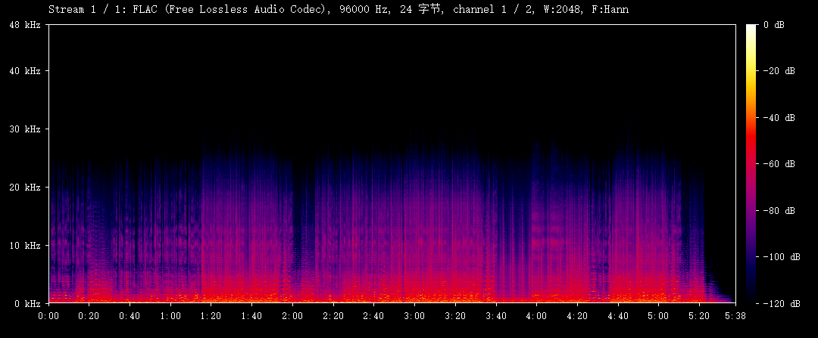This screenshot has height=338, width=818.
Task: Click the 1:00 time axis marker
Action: [x=170, y=315]
